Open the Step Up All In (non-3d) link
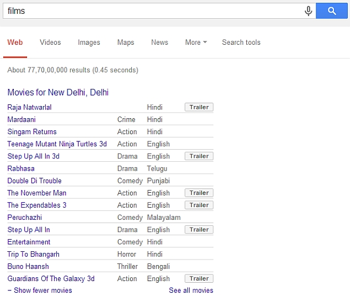 [x=29, y=230]
